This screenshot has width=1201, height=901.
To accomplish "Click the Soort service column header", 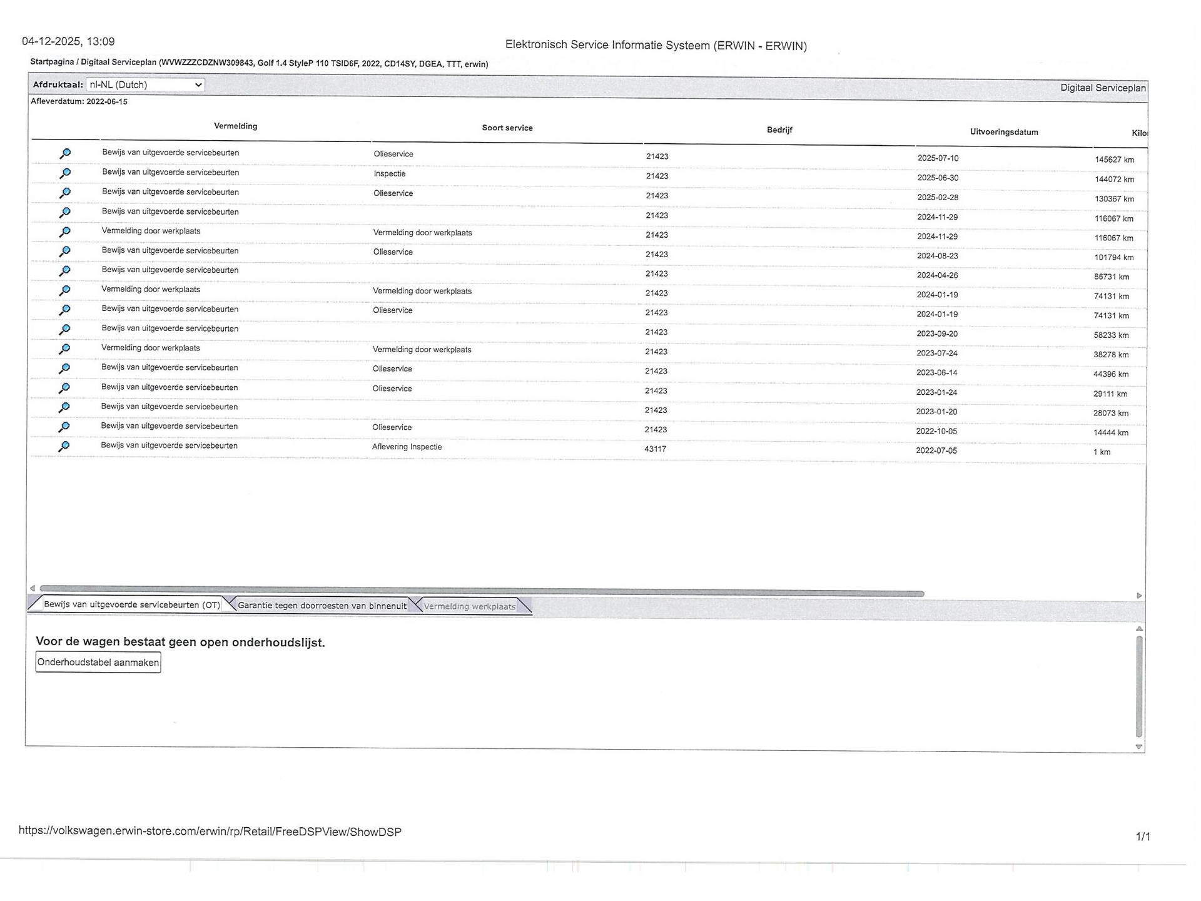I will tap(507, 128).
